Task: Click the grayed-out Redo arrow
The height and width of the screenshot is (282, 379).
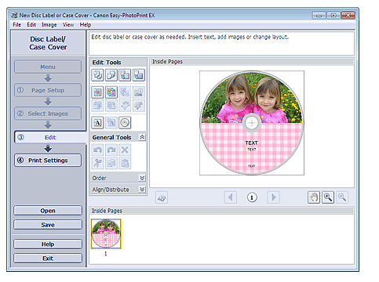Action: coord(111,150)
